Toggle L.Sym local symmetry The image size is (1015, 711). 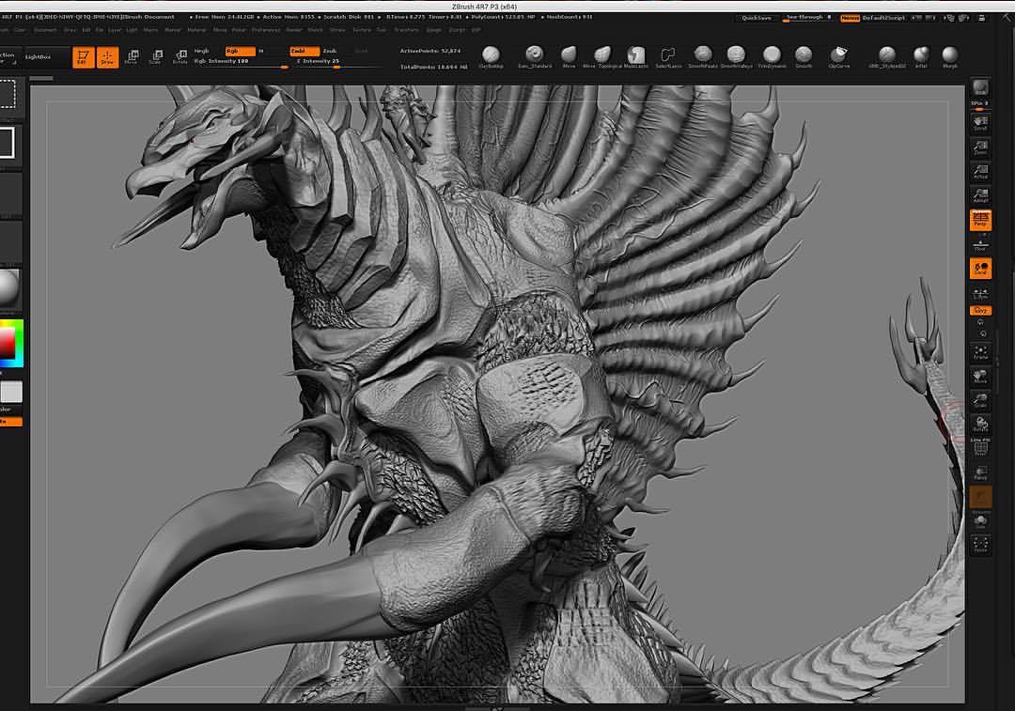[x=980, y=294]
